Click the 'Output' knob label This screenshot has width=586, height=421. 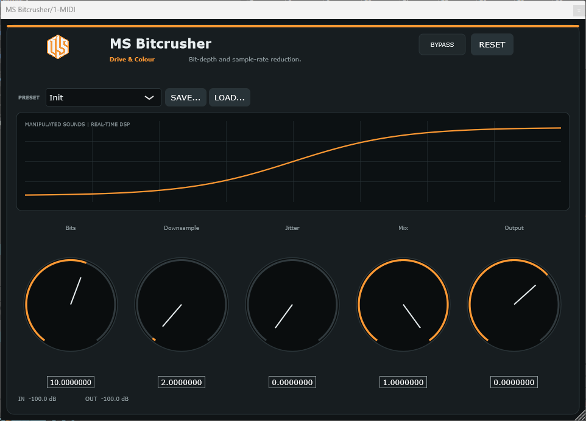pos(514,228)
